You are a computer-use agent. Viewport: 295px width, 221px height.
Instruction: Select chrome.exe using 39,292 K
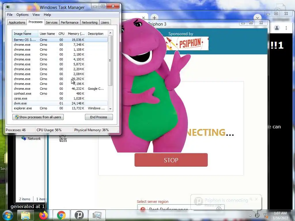tap(60, 79)
